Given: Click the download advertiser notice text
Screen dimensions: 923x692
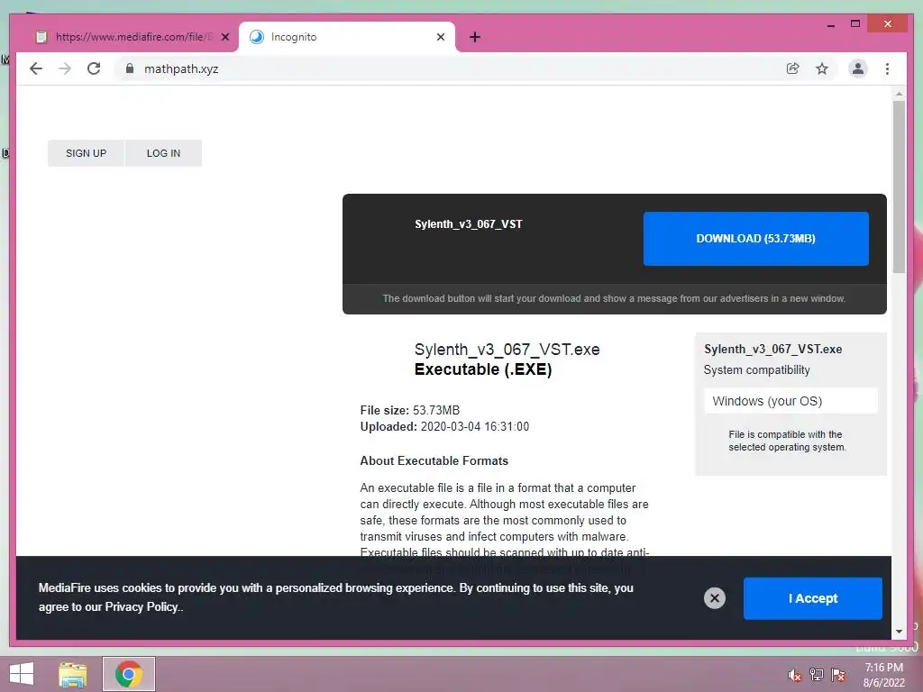Looking at the screenshot, I should (x=614, y=298).
